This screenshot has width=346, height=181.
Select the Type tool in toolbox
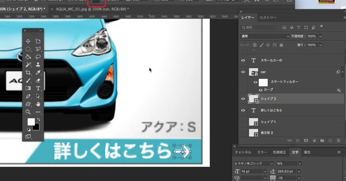coord(38,88)
